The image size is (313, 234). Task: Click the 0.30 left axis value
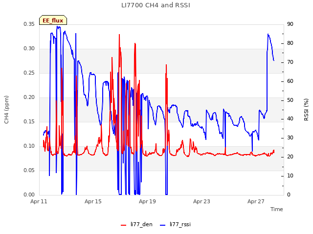coord(29,49)
